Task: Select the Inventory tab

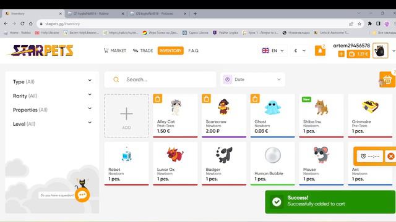Action: 171,51
